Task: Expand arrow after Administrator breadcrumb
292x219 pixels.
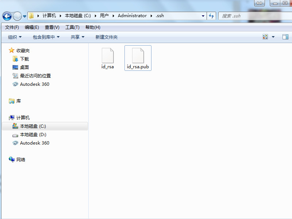Action: point(151,16)
